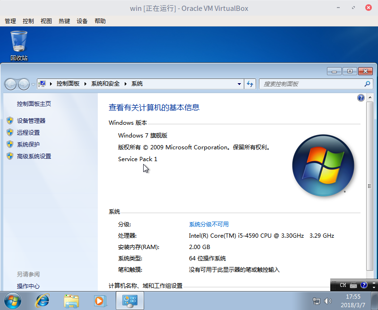Open Windows Explorer folder taskbar icon
The height and width of the screenshot is (310, 378).
71,301
